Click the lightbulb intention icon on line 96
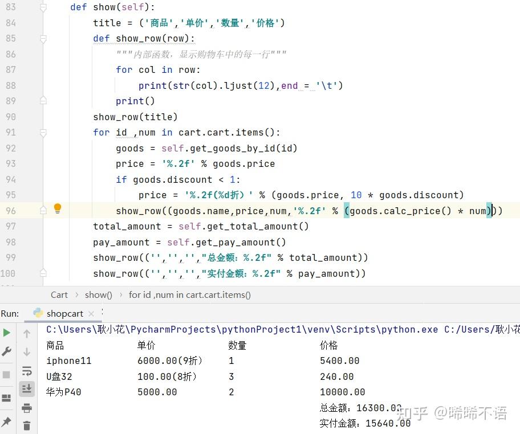 [x=57, y=209]
